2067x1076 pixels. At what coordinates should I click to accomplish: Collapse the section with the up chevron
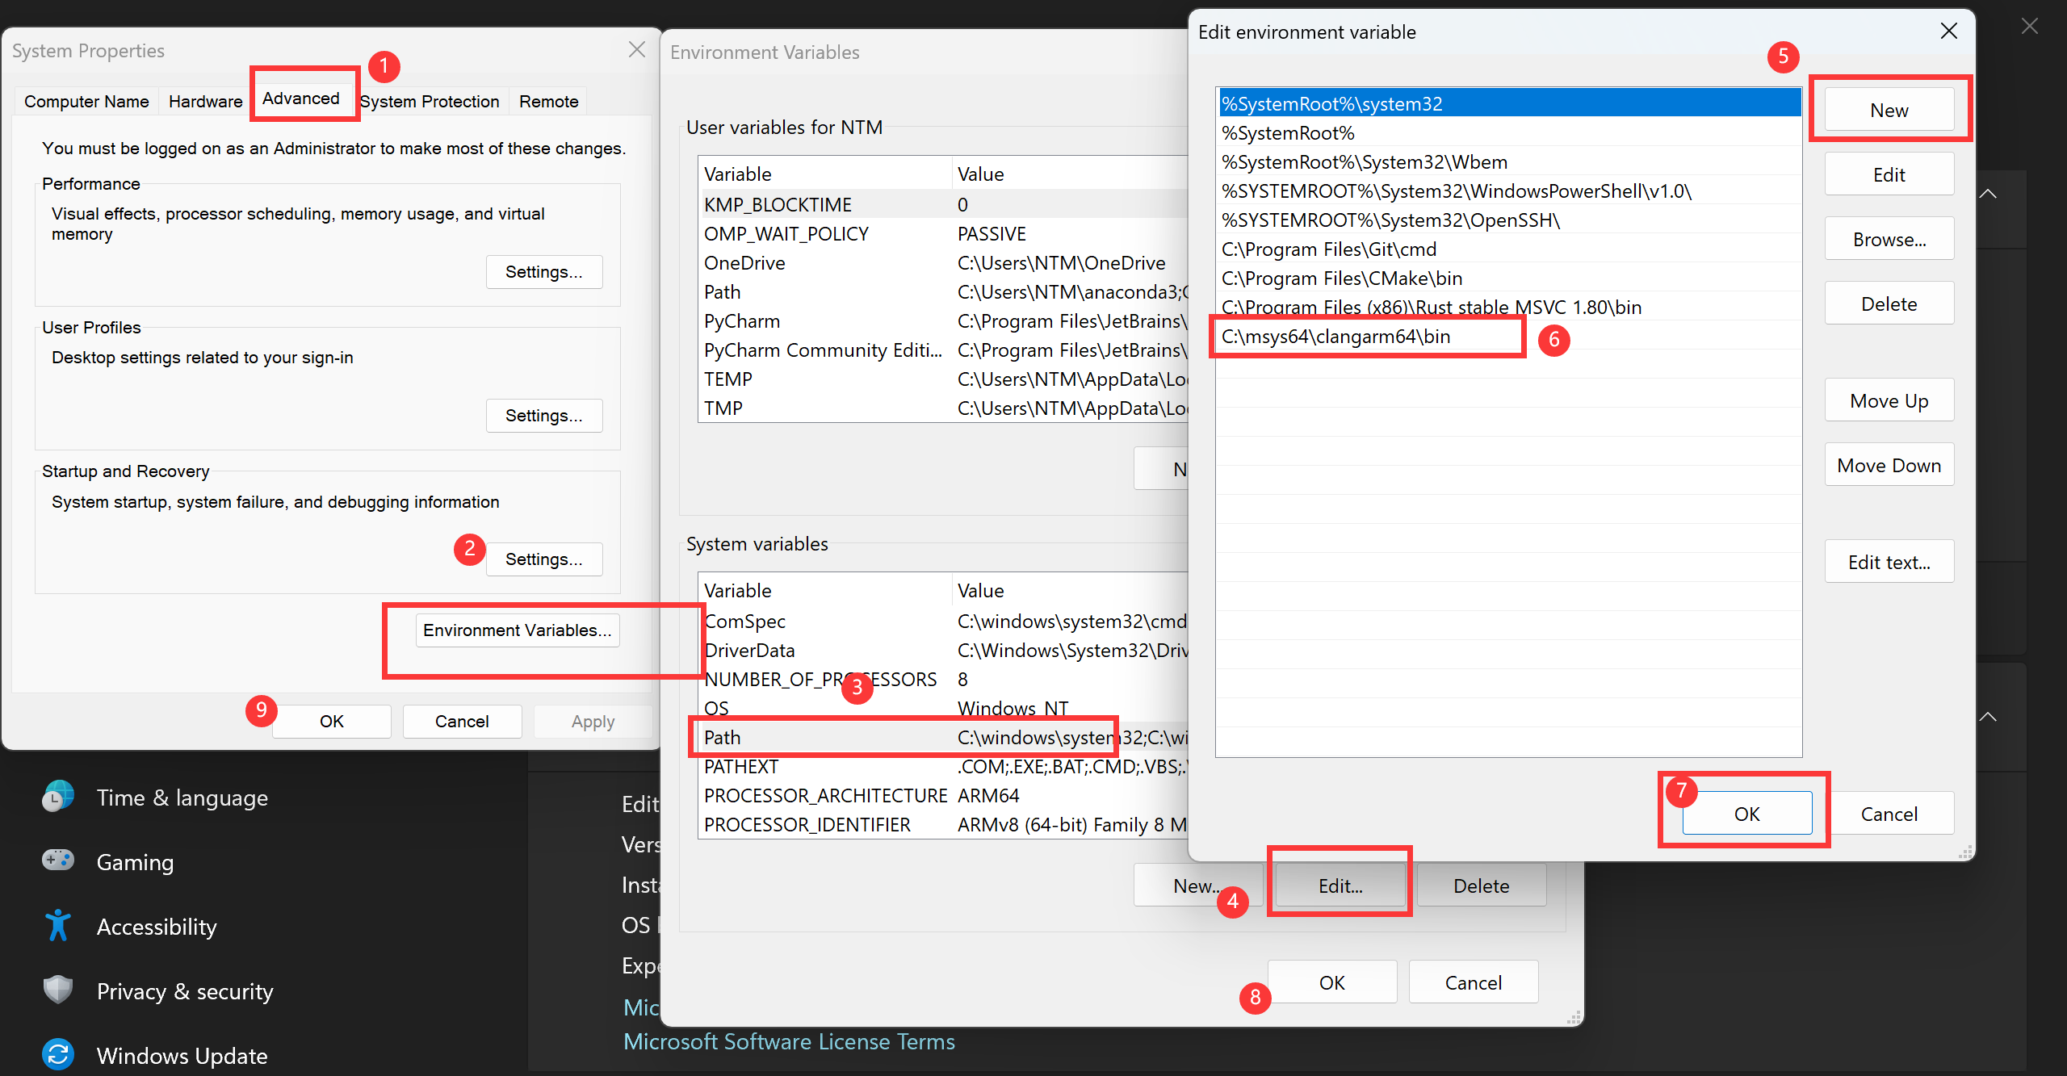tap(1989, 194)
